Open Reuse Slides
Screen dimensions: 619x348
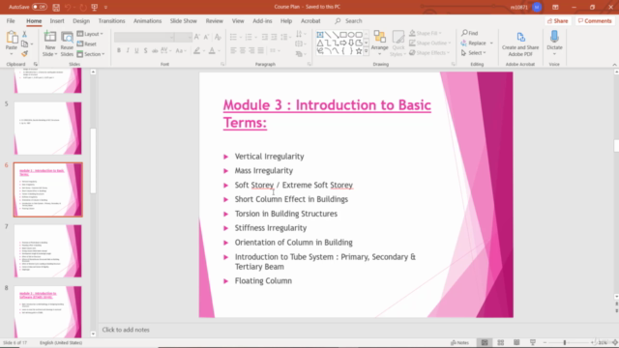click(67, 43)
